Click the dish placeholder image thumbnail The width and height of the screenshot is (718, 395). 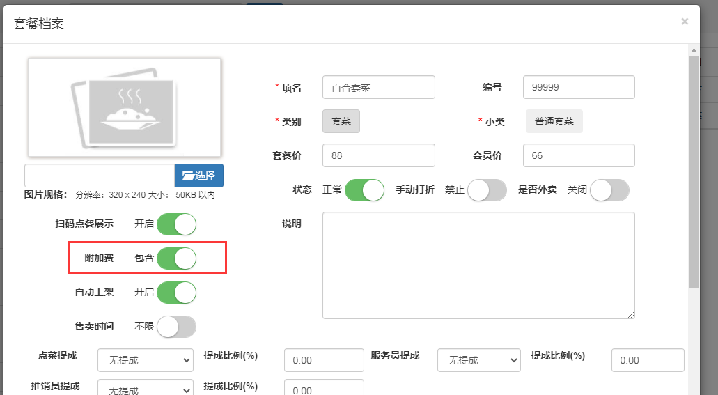124,107
